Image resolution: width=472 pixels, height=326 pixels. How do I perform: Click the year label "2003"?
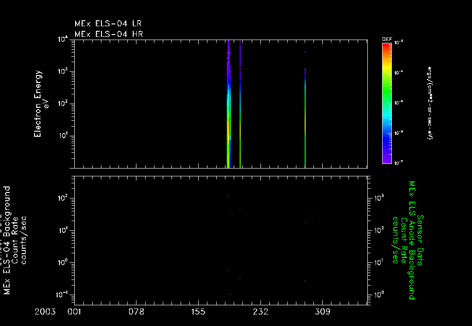pyautogui.click(x=45, y=312)
